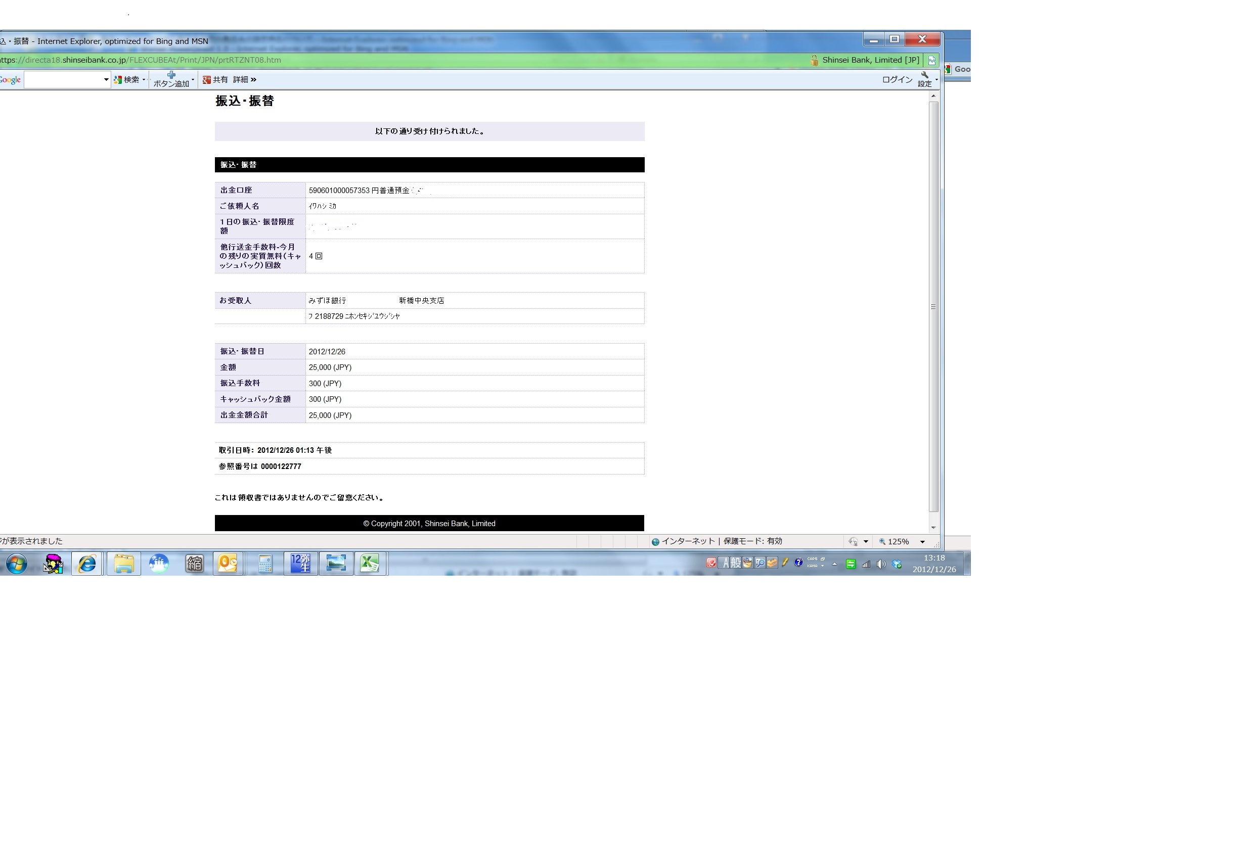Expand the Google toolbar search box dropdown
This screenshot has width=1250, height=841.
(x=106, y=79)
